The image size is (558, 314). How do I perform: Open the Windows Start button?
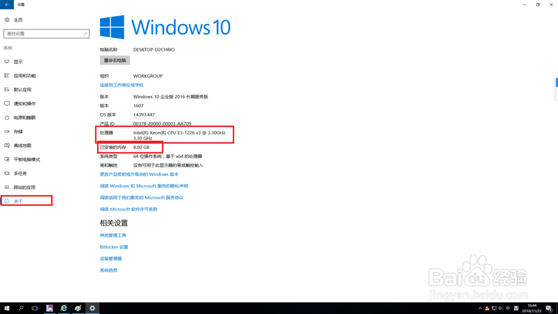click(x=7, y=308)
